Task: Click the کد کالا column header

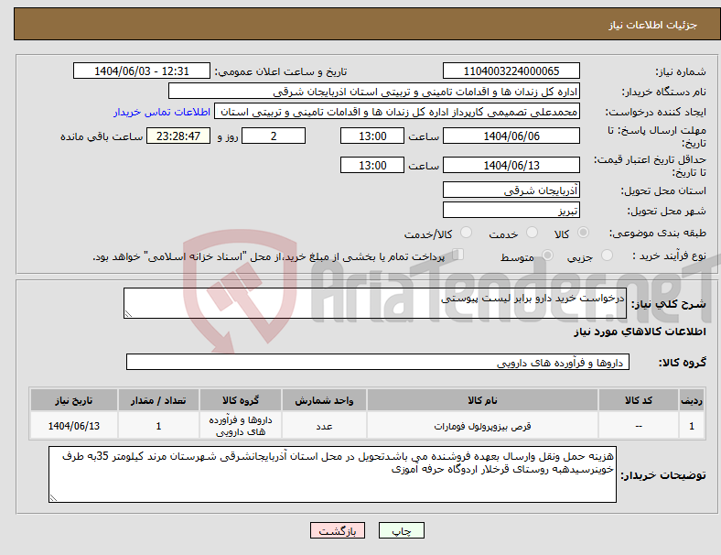Action: click(x=639, y=400)
